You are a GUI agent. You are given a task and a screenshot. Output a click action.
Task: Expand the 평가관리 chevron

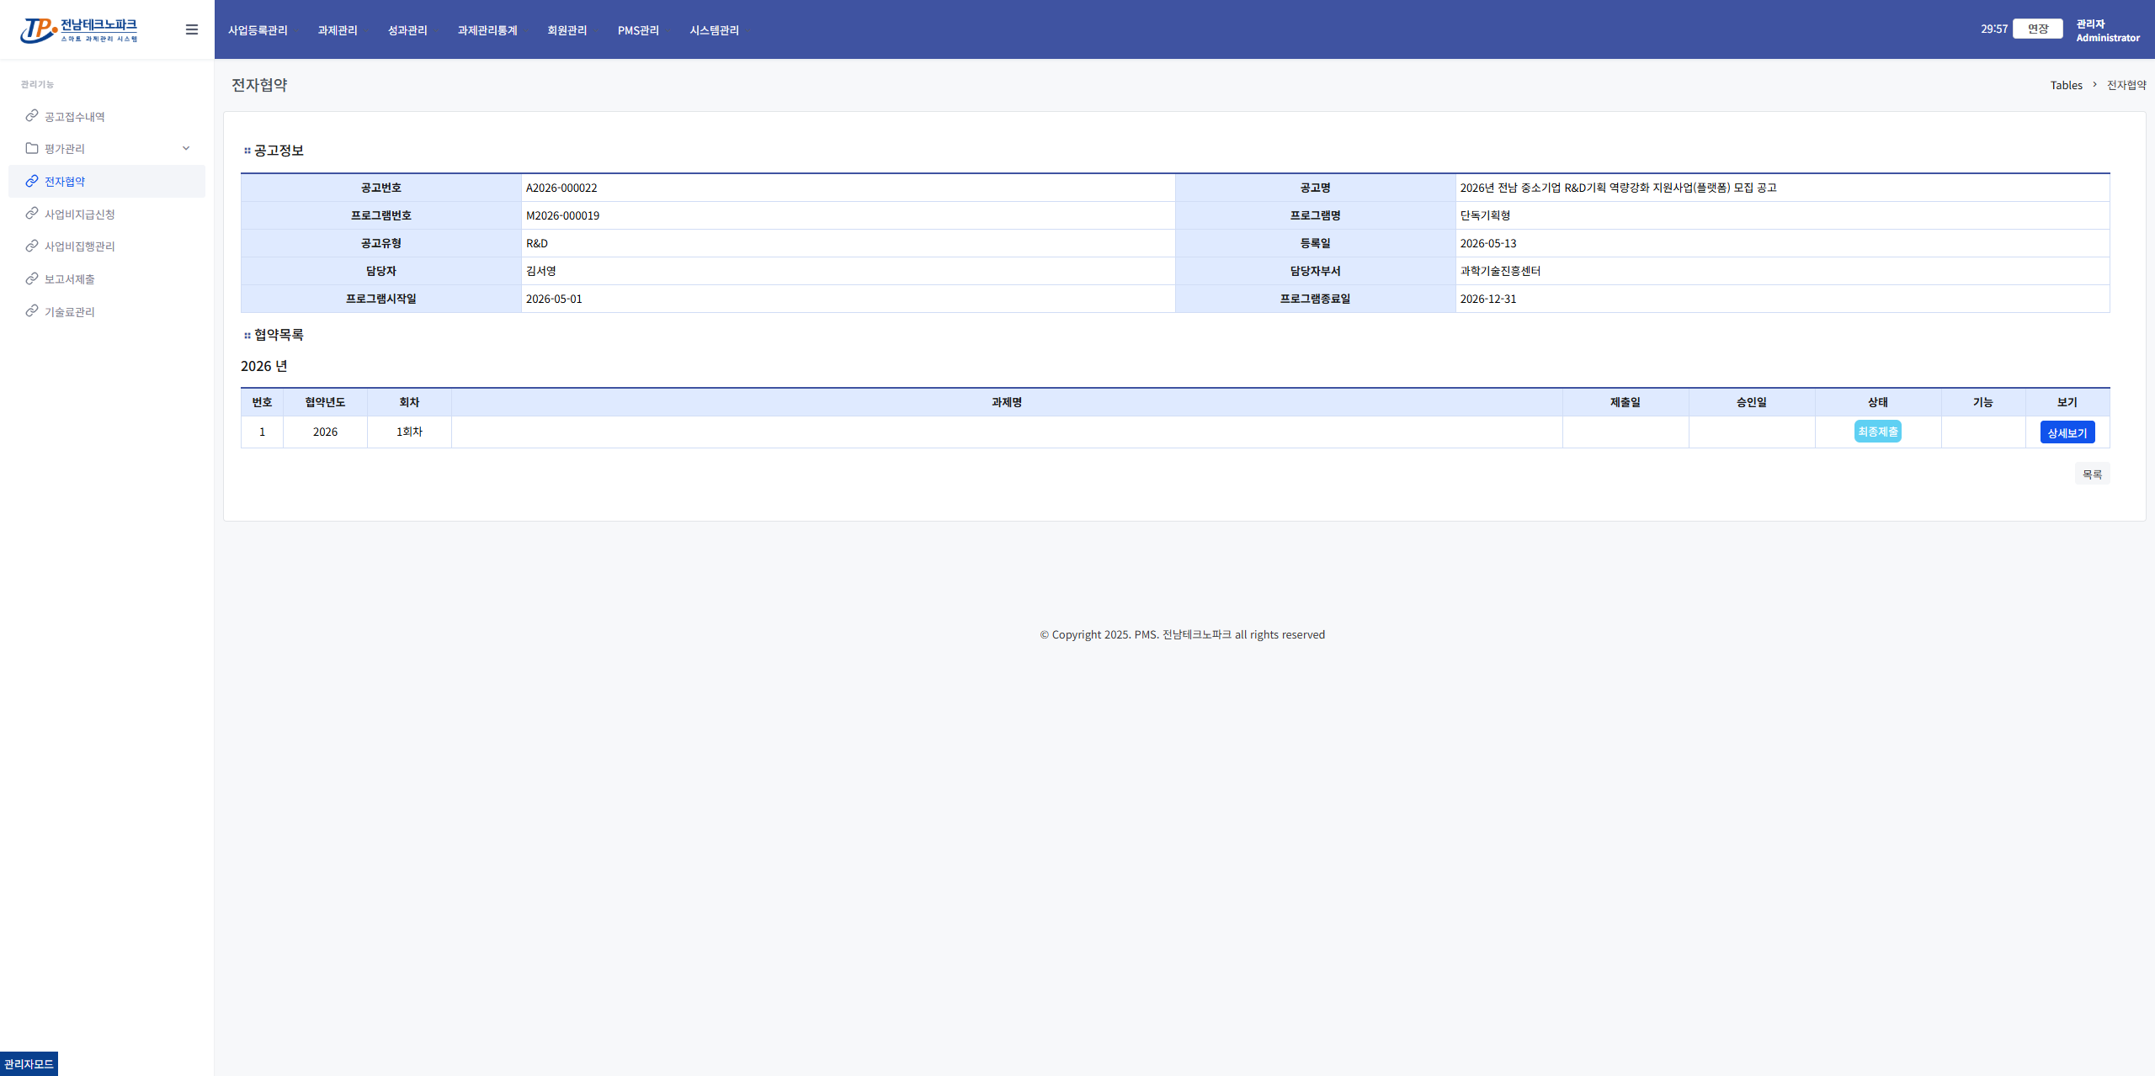click(186, 148)
